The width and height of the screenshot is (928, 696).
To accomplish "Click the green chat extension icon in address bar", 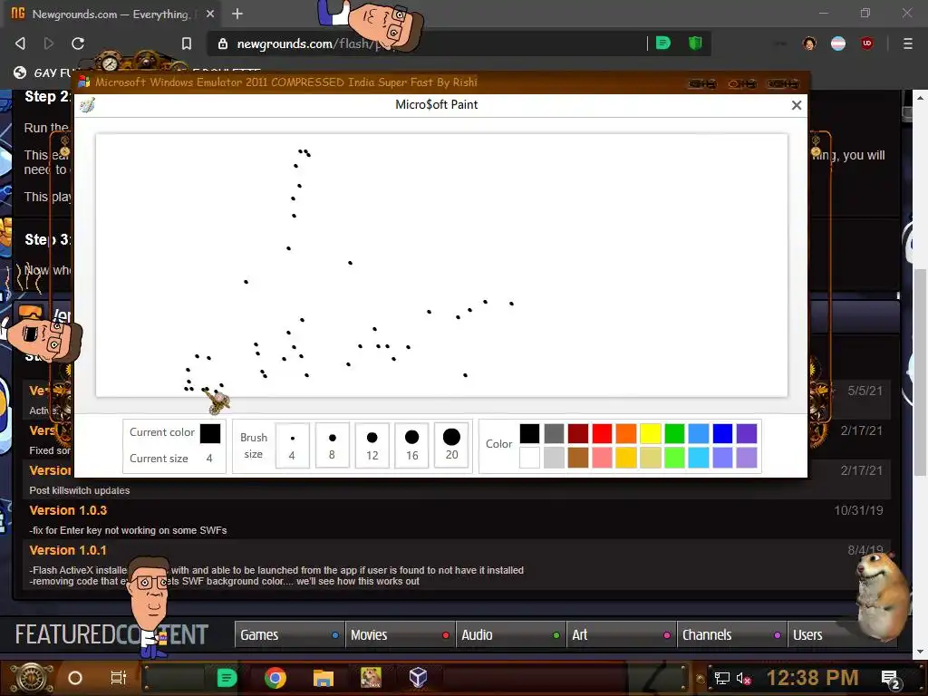I will point(662,43).
